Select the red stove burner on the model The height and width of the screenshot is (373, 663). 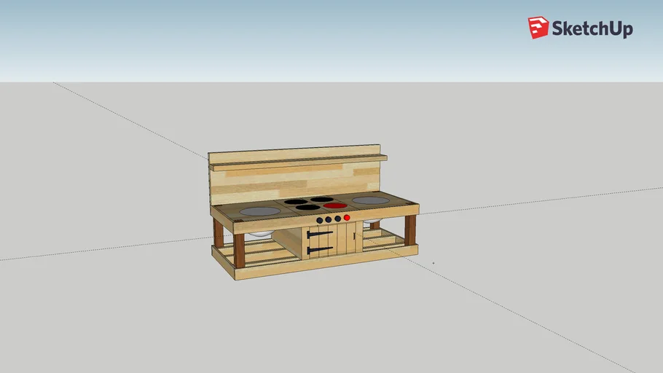pyautogui.click(x=335, y=206)
